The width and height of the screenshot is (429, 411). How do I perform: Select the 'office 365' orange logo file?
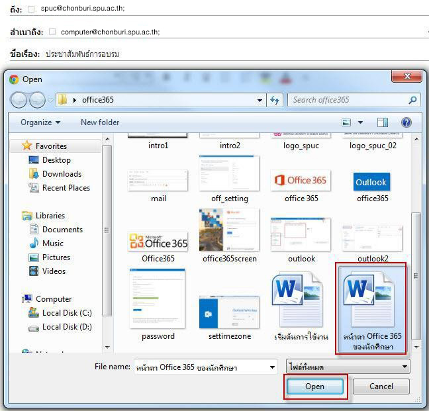point(301,186)
